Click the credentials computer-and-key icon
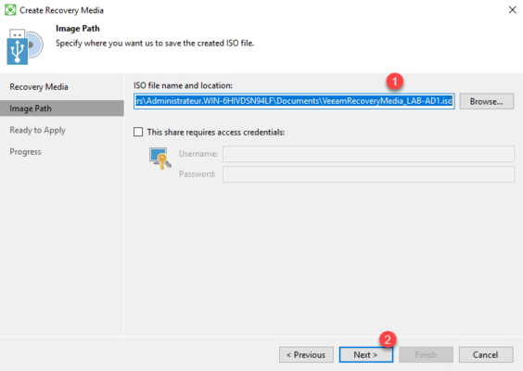This screenshot has width=523, height=371. pyautogui.click(x=160, y=159)
